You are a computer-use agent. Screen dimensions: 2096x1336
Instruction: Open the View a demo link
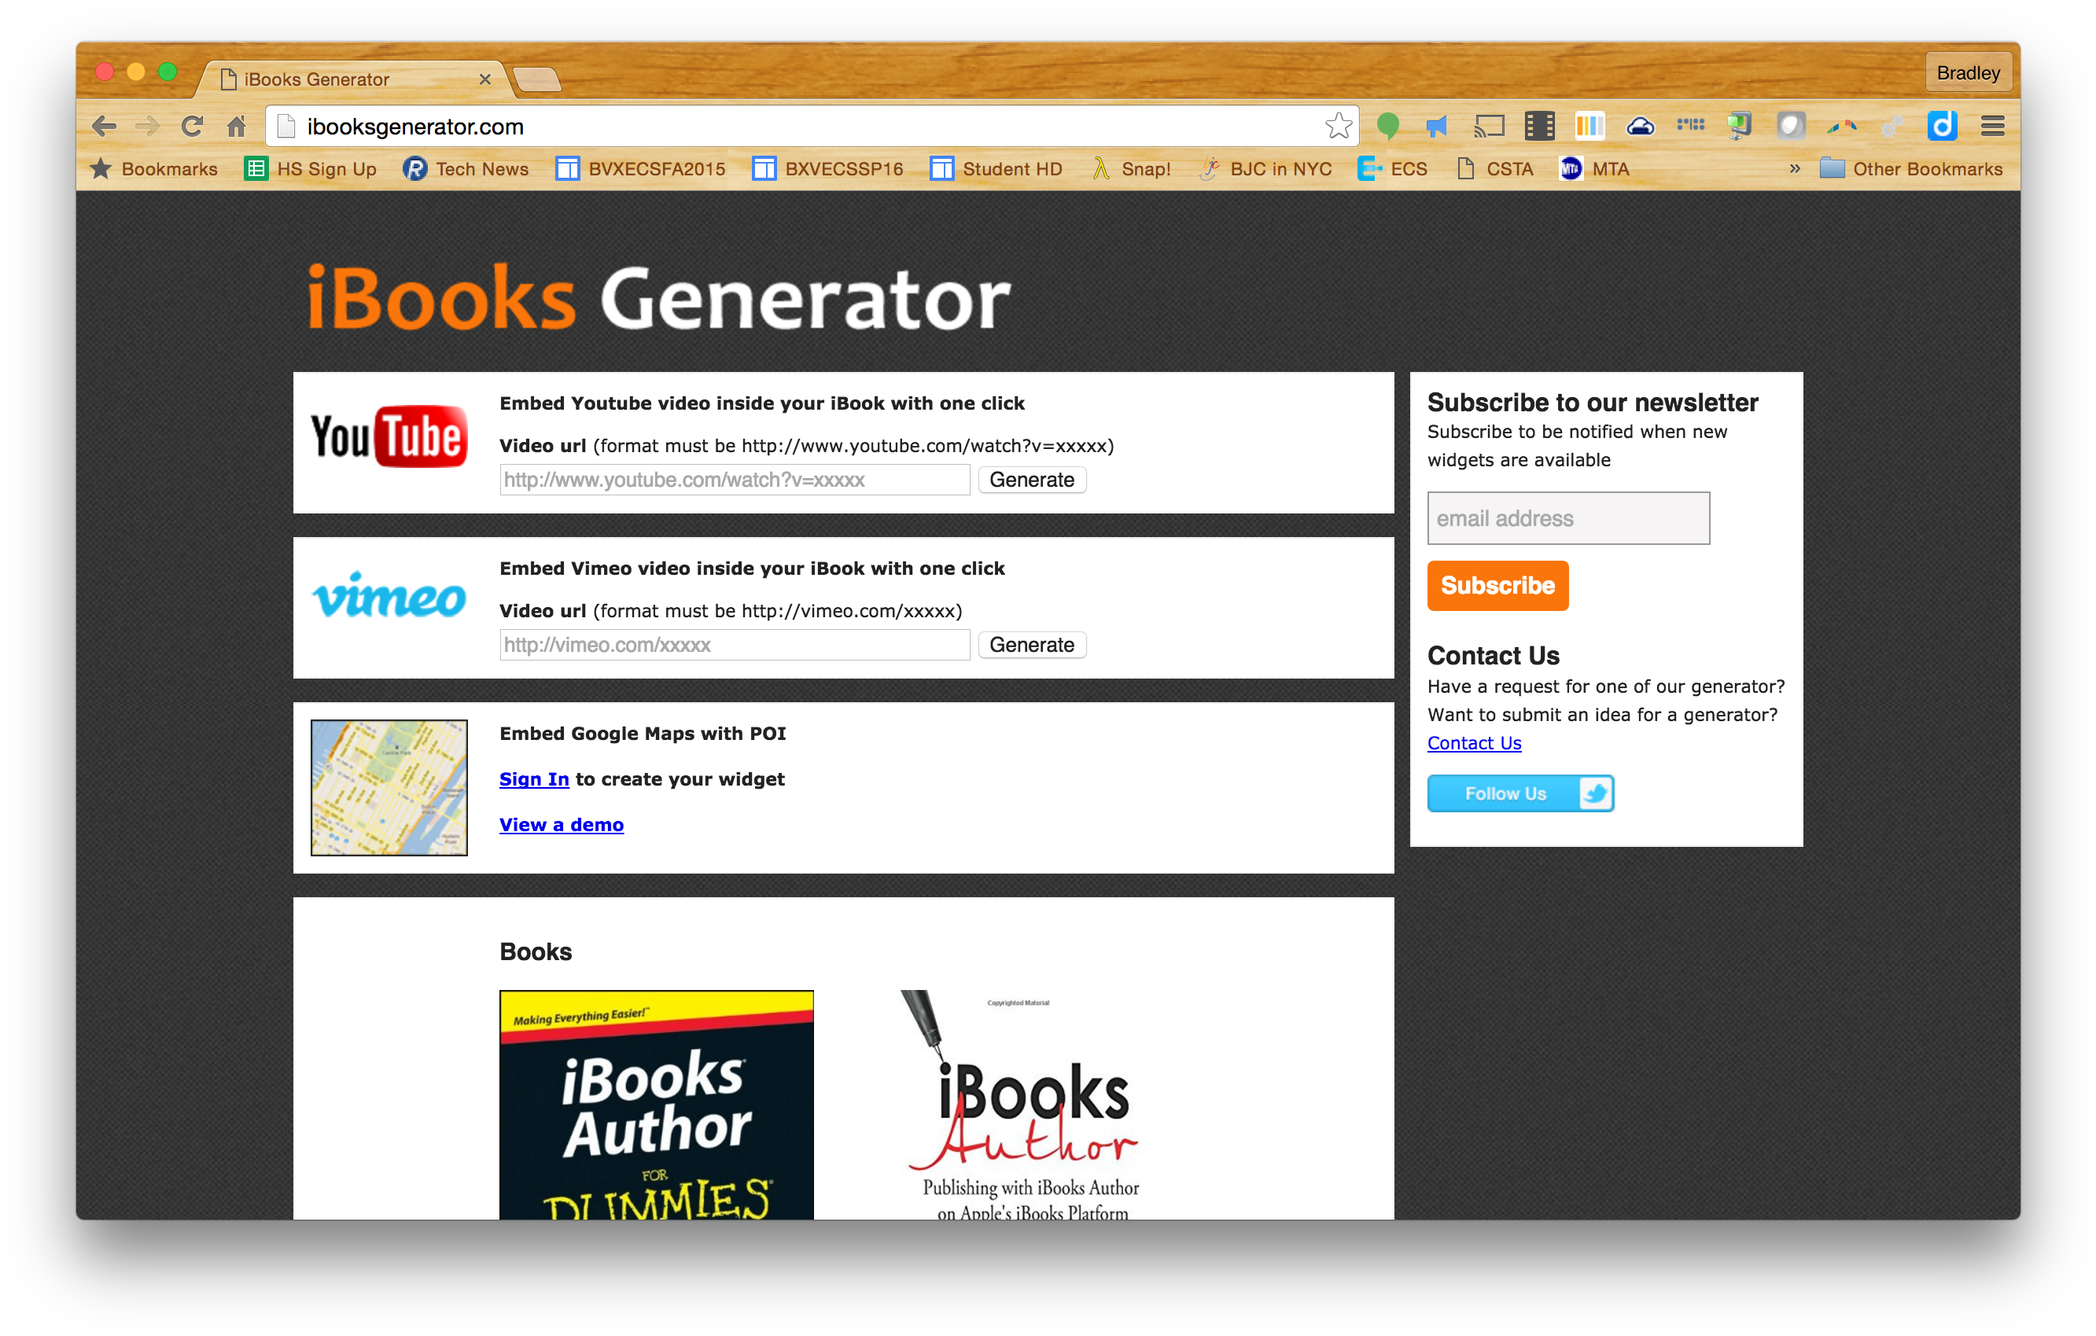click(x=562, y=825)
